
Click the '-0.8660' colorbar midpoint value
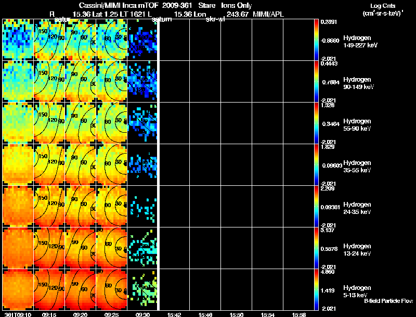click(x=330, y=41)
